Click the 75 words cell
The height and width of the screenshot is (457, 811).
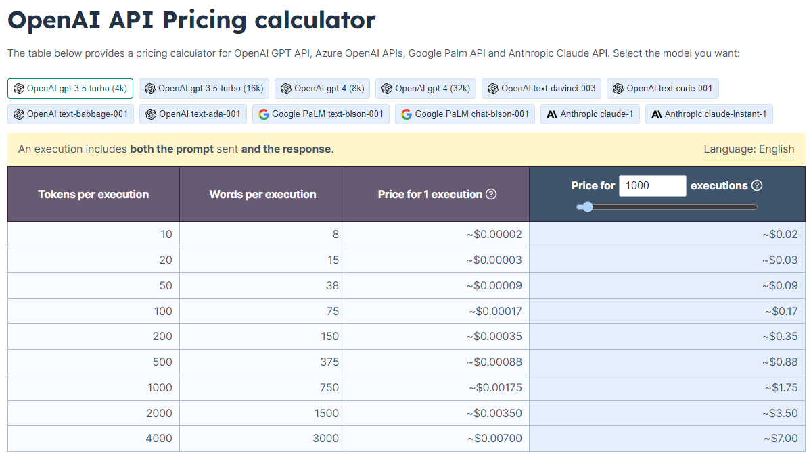pyautogui.click(x=262, y=311)
